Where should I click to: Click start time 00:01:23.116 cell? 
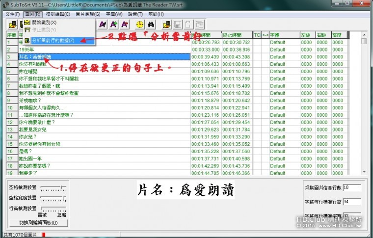pyautogui.click(x=205, y=115)
